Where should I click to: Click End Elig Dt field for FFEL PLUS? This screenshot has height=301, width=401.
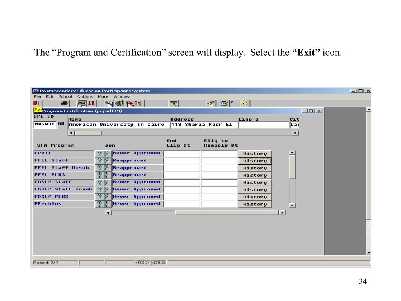coord(182,175)
